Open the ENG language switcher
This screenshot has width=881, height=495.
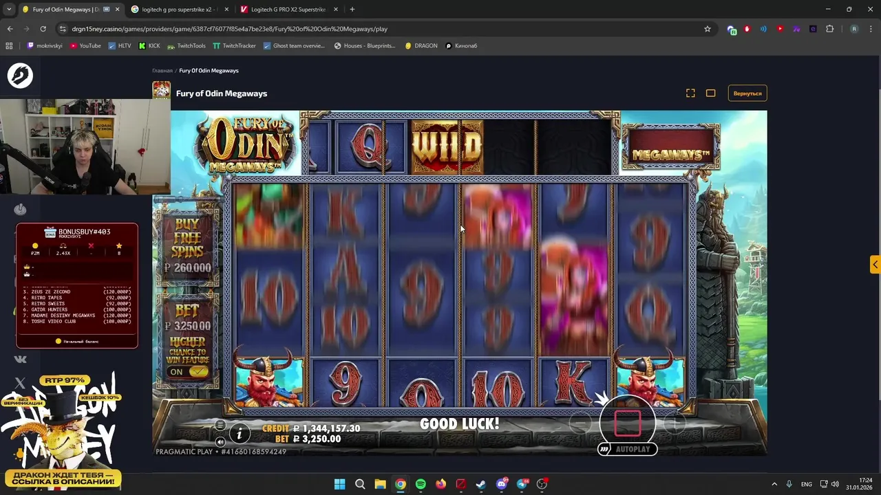[x=807, y=484]
